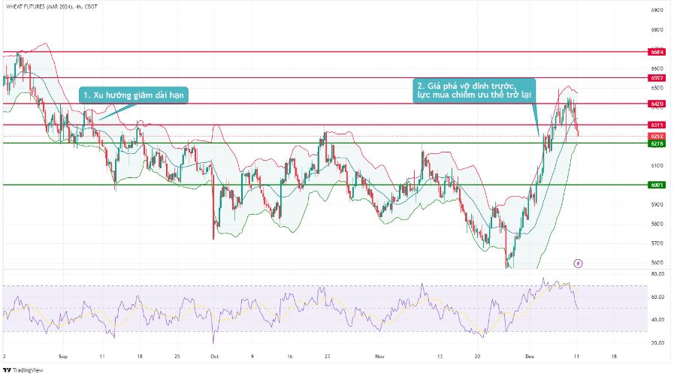Click the 690'0 price axis value

[x=657, y=11]
